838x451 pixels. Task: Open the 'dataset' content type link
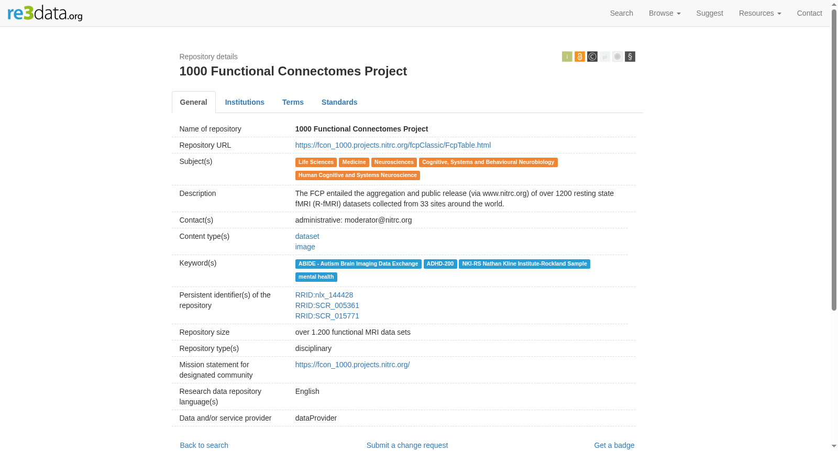(307, 236)
